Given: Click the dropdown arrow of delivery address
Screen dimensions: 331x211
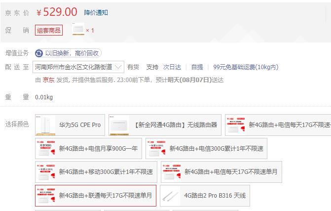Looking at the screenshot, I should 118,67.
